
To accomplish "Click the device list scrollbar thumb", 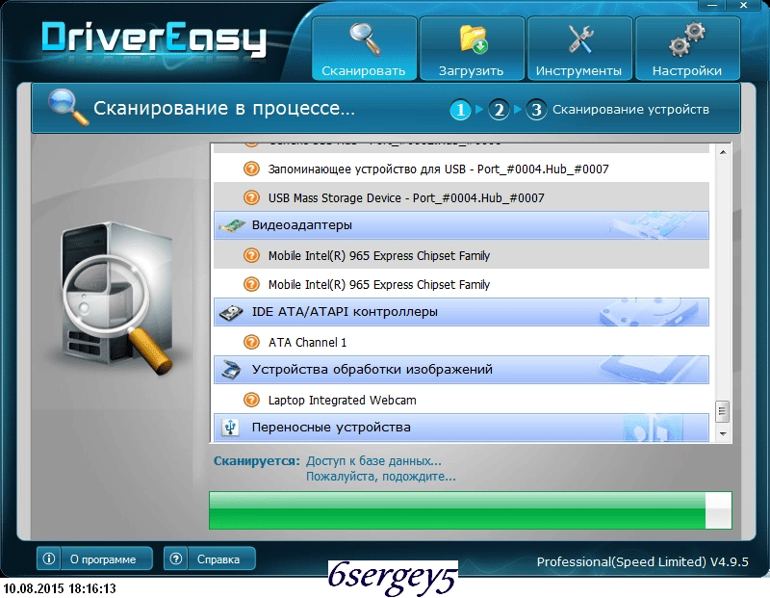I will click(x=723, y=411).
